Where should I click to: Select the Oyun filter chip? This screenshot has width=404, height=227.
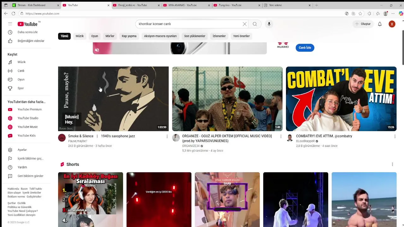point(95,36)
